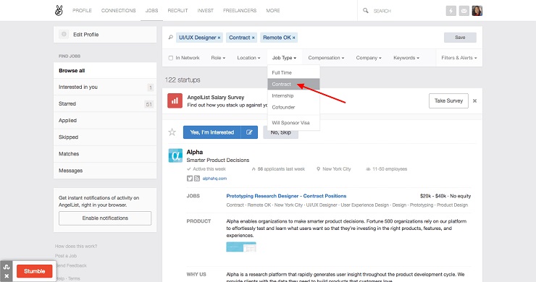The width and height of the screenshot is (536, 282).
Task: Click the edit note pencil icon
Action: (x=249, y=132)
